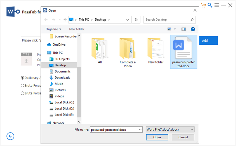
Task: Click New folder in the toolbar
Action: [x=77, y=29]
